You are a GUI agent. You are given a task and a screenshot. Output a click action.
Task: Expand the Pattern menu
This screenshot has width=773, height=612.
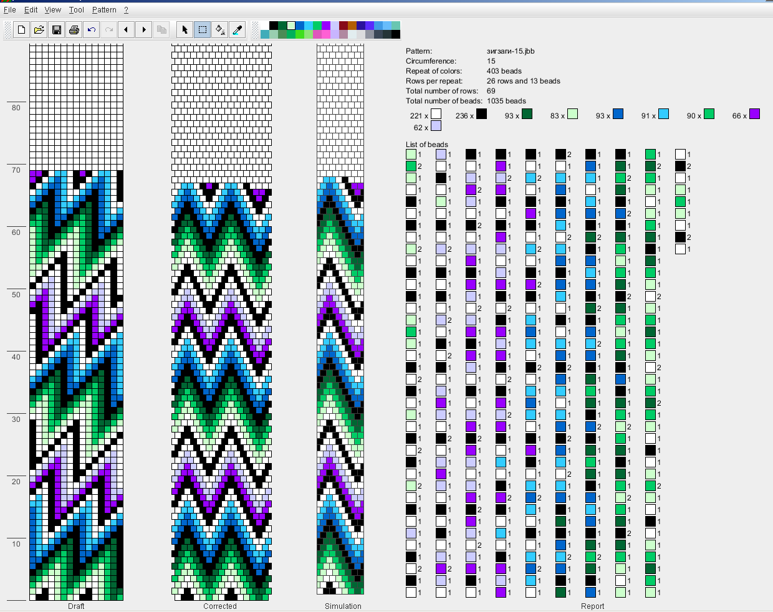pos(104,10)
